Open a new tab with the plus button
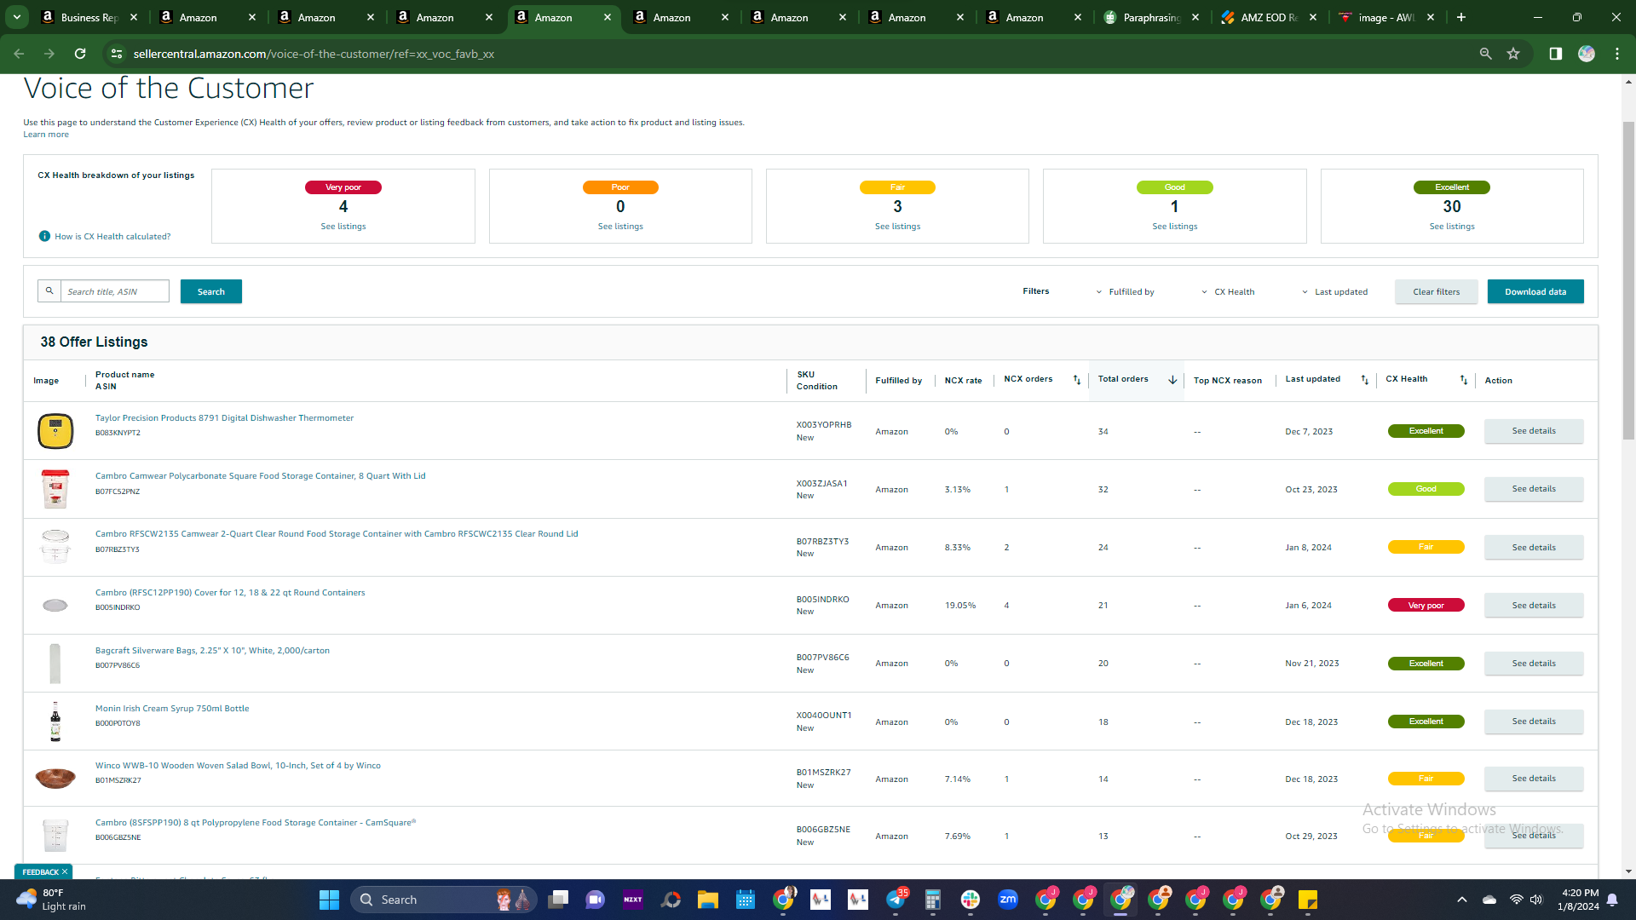 click(x=1461, y=17)
